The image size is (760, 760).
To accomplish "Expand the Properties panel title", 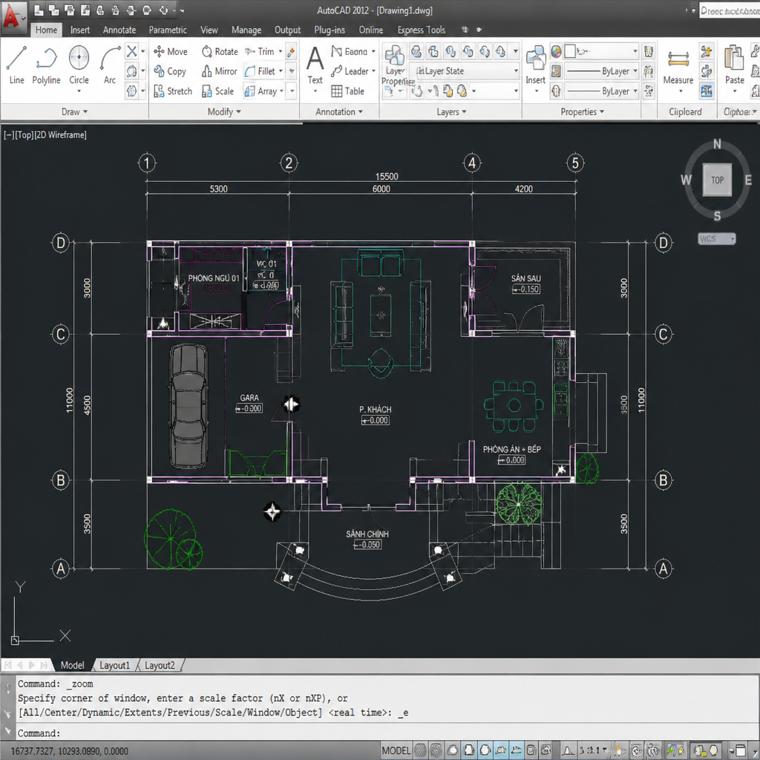I will [582, 111].
